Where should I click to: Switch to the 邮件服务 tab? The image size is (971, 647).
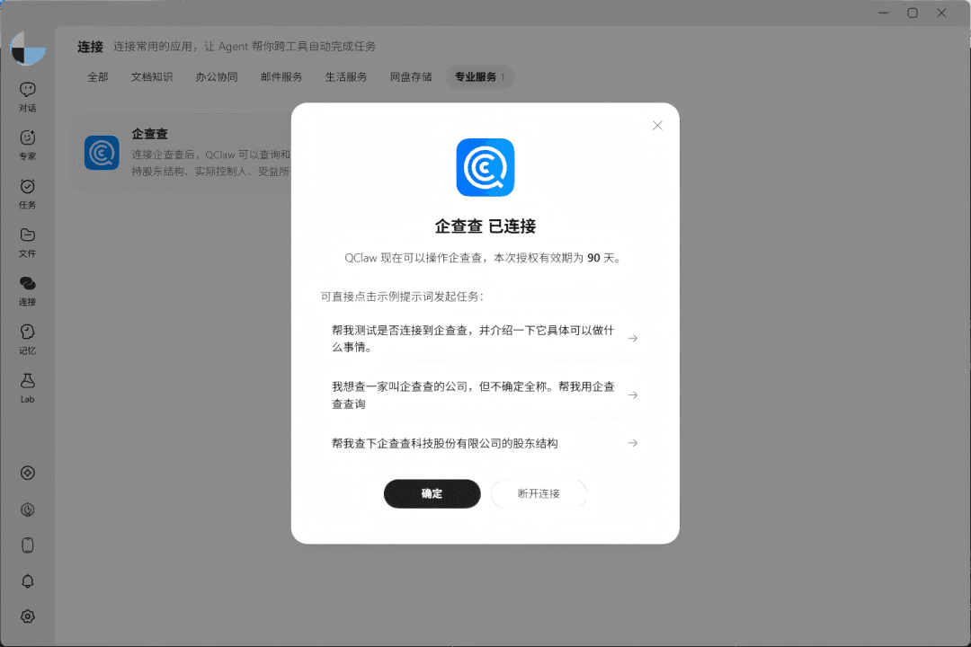tap(281, 76)
